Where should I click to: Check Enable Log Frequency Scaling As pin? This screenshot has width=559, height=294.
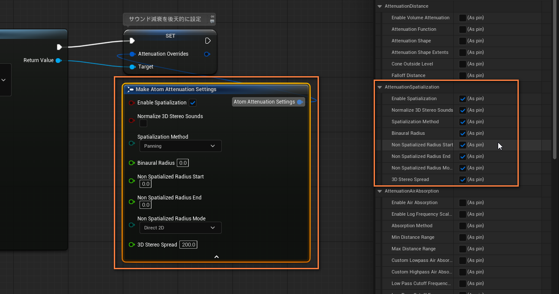click(x=463, y=214)
